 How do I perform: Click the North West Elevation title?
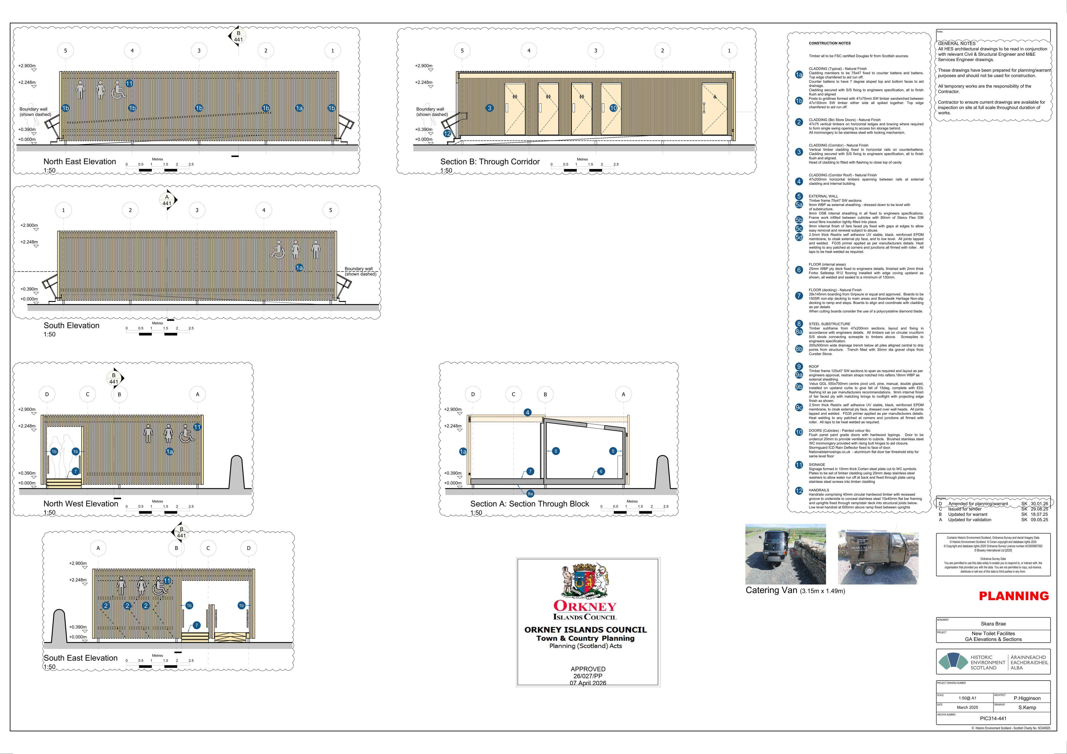coord(81,503)
